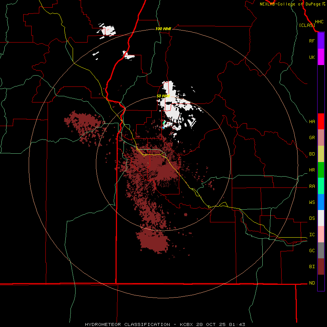Click the RA light green legend swatch
The image size is (327, 327).
321,186
